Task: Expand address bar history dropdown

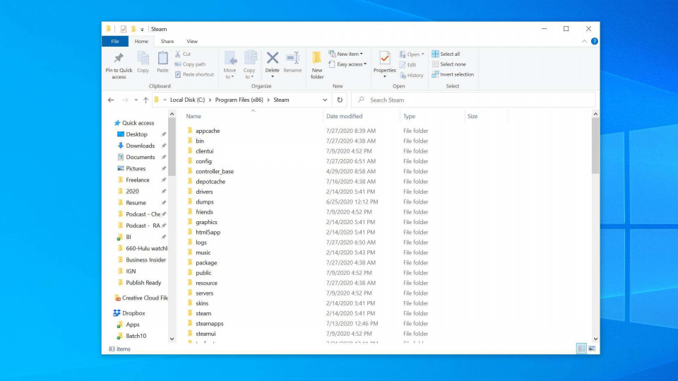Action: point(325,100)
